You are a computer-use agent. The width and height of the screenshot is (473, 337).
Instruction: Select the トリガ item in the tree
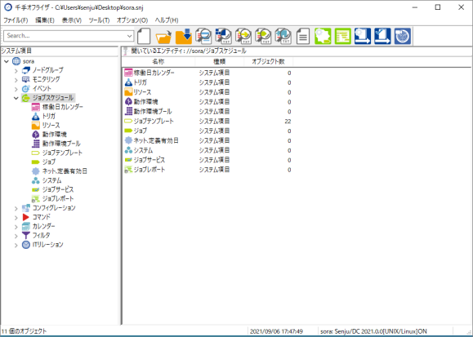(48, 116)
